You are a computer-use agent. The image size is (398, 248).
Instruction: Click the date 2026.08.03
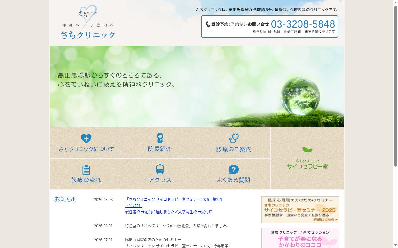(x=103, y=199)
